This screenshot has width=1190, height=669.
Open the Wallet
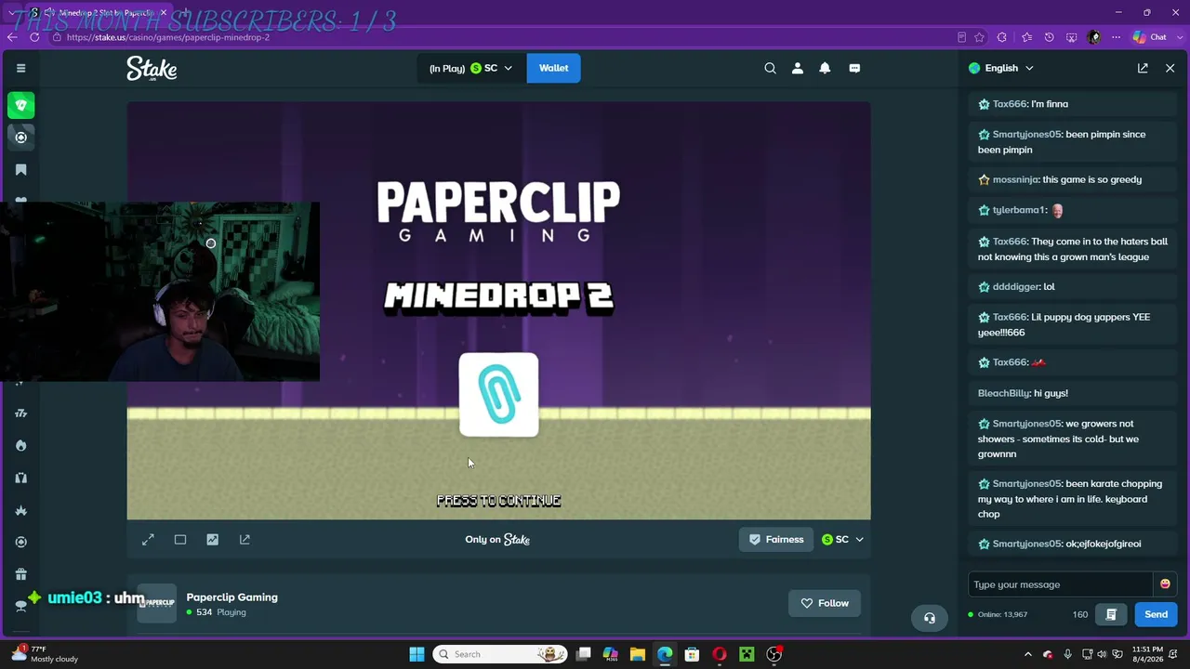pyautogui.click(x=553, y=68)
